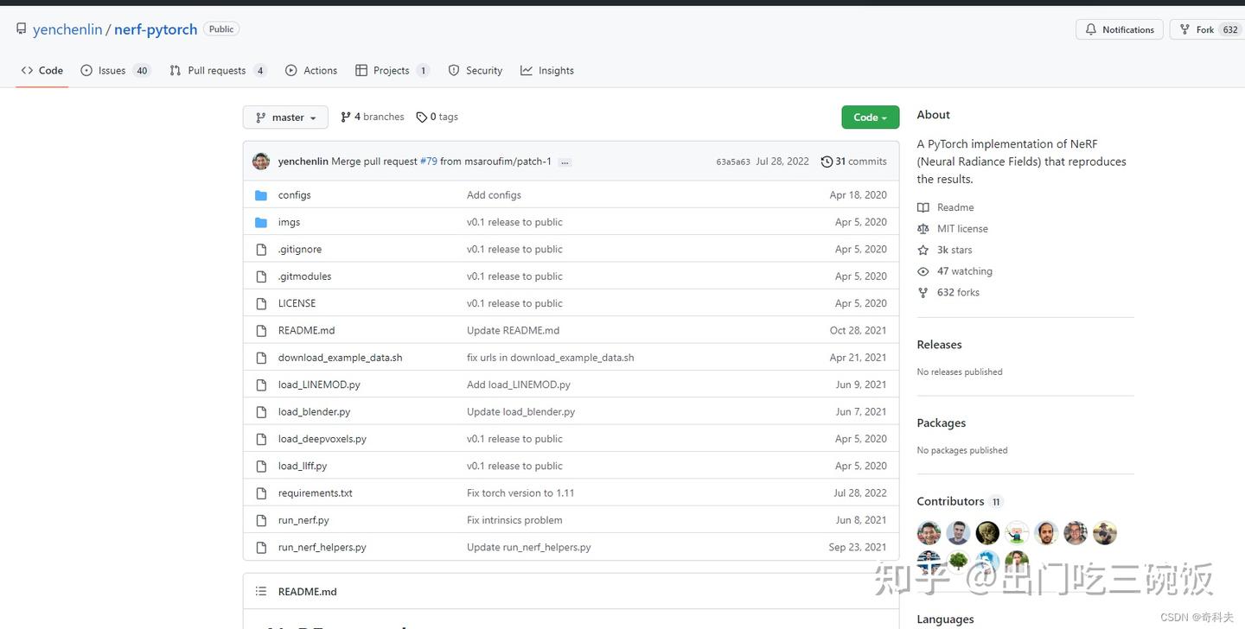Open the nerf-pytorch repository link
The width and height of the screenshot is (1245, 629).
tap(156, 29)
